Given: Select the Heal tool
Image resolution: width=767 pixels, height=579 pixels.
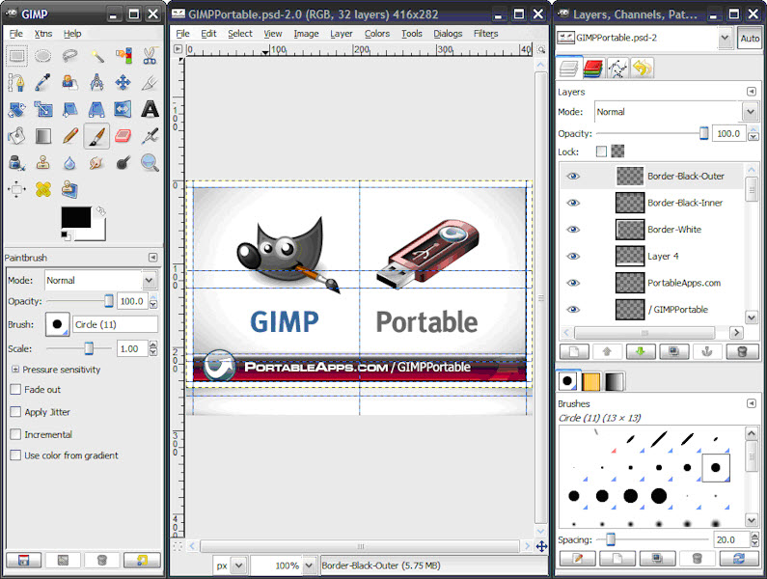Looking at the screenshot, I should pos(43,189).
